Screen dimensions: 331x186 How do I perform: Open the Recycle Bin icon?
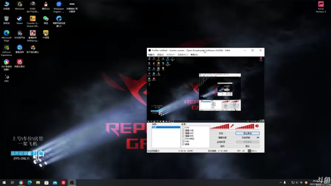(6, 20)
